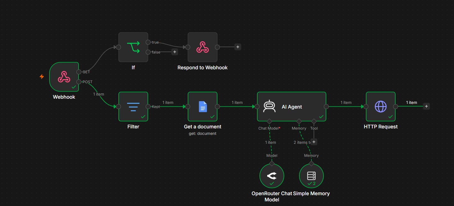Click "1 item" after HTTP Request
This screenshot has width=454, height=206.
pos(412,102)
